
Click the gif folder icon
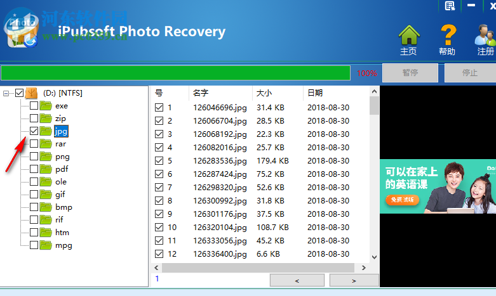coord(46,194)
